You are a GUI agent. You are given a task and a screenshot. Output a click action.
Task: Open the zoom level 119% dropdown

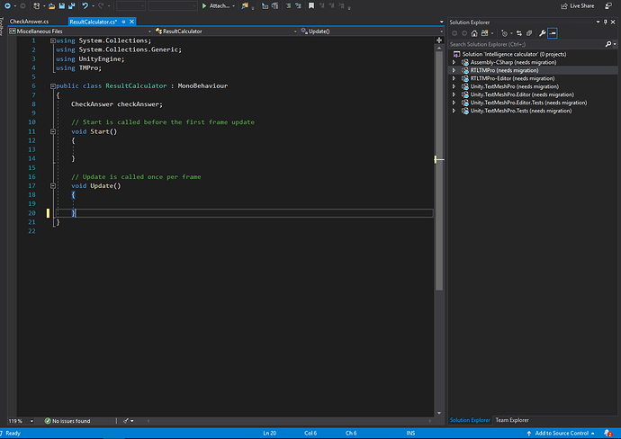17,421
